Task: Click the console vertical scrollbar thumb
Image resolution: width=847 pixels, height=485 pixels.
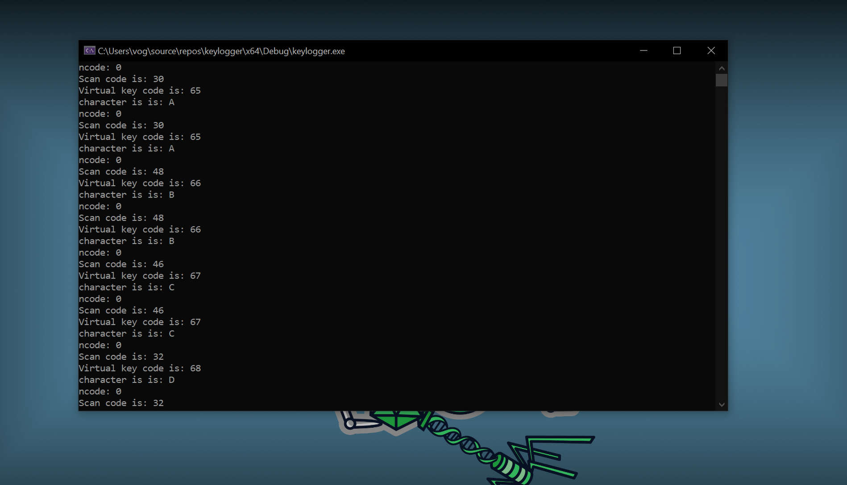Action: (x=721, y=80)
